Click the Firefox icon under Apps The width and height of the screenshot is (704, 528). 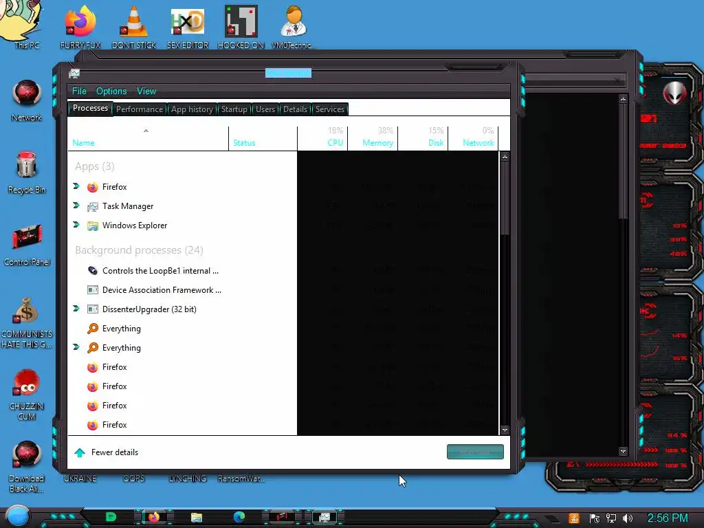click(93, 187)
